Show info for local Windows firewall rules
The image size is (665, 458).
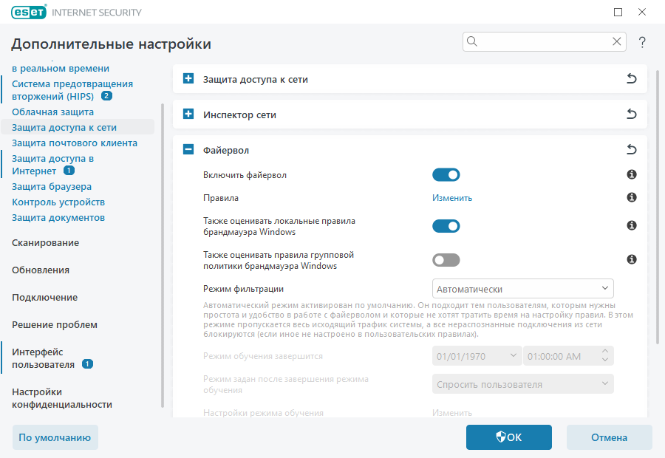coord(632,225)
